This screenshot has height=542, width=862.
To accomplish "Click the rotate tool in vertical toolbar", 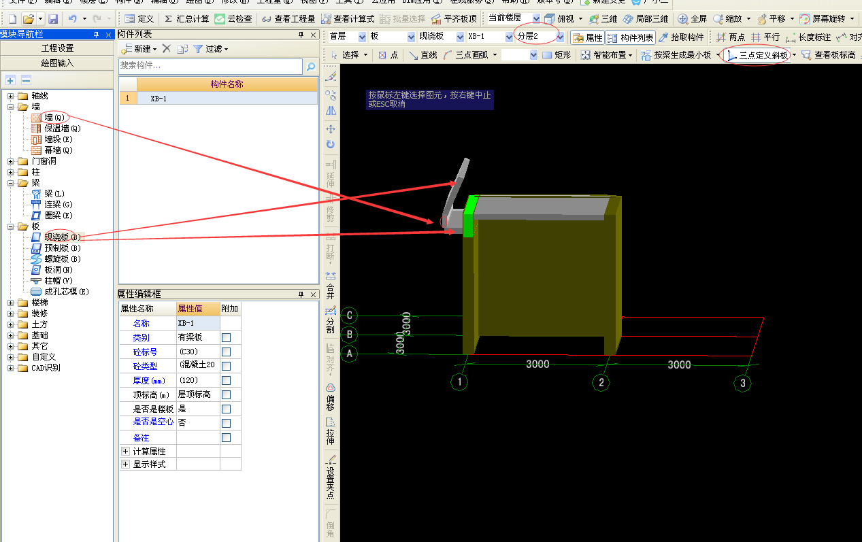I will tap(331, 144).
